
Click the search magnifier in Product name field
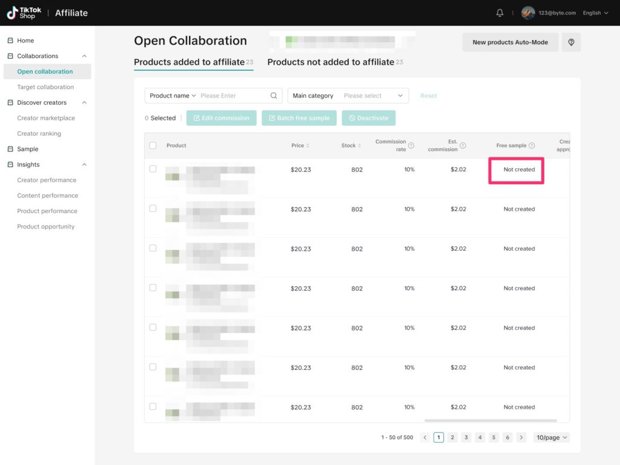pos(274,96)
